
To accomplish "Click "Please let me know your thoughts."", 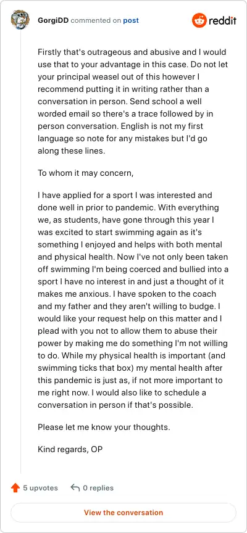I will pos(104,428).
